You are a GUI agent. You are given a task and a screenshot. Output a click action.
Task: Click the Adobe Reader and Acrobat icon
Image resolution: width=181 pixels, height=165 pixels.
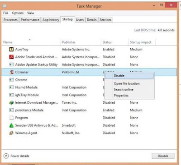coord(11,57)
